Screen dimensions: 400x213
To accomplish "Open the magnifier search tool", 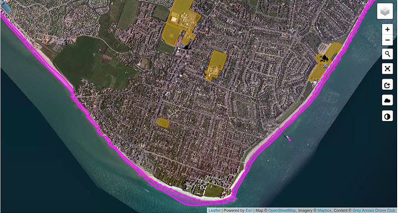I will [x=387, y=54].
